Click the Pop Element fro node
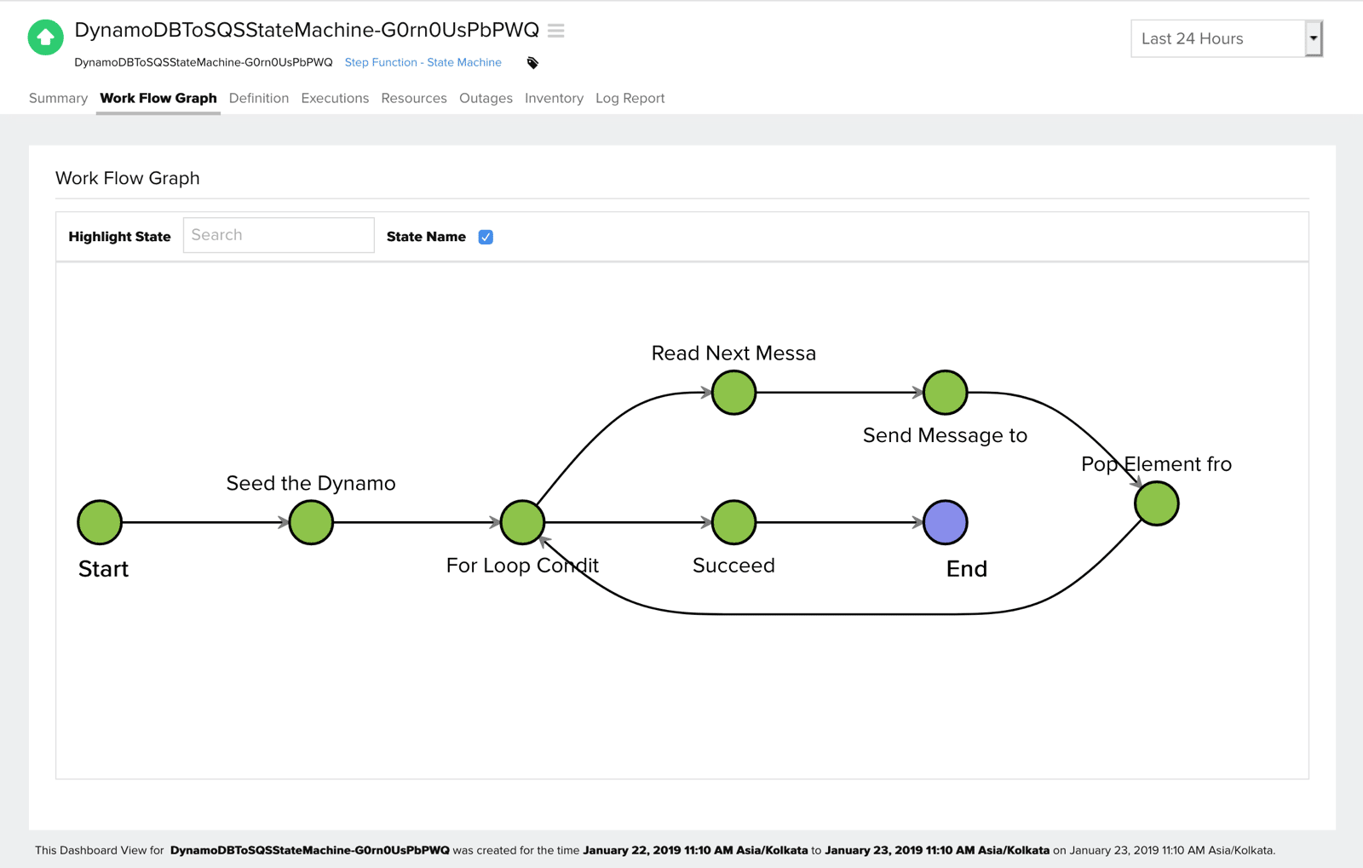This screenshot has width=1363, height=868. pyautogui.click(x=1156, y=503)
